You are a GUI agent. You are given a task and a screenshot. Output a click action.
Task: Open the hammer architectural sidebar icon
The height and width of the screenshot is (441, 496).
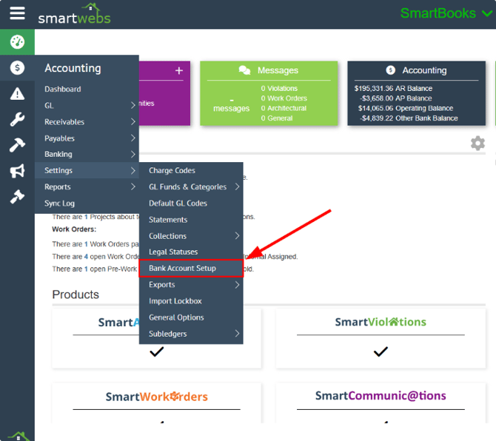pos(17,145)
